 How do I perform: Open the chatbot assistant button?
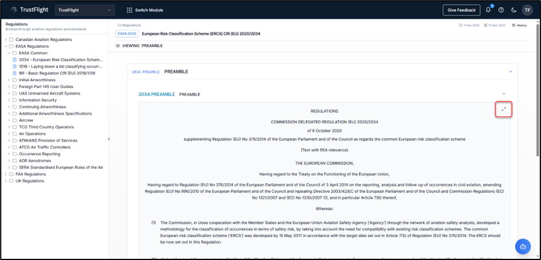point(523,246)
